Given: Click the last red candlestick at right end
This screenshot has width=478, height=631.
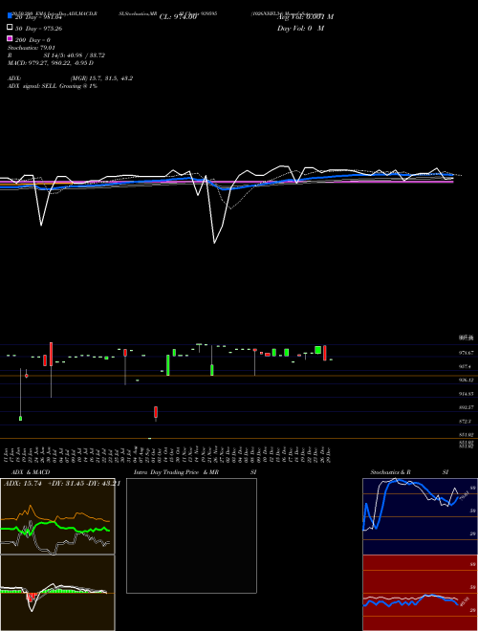Looking at the screenshot, I should tap(325, 353).
